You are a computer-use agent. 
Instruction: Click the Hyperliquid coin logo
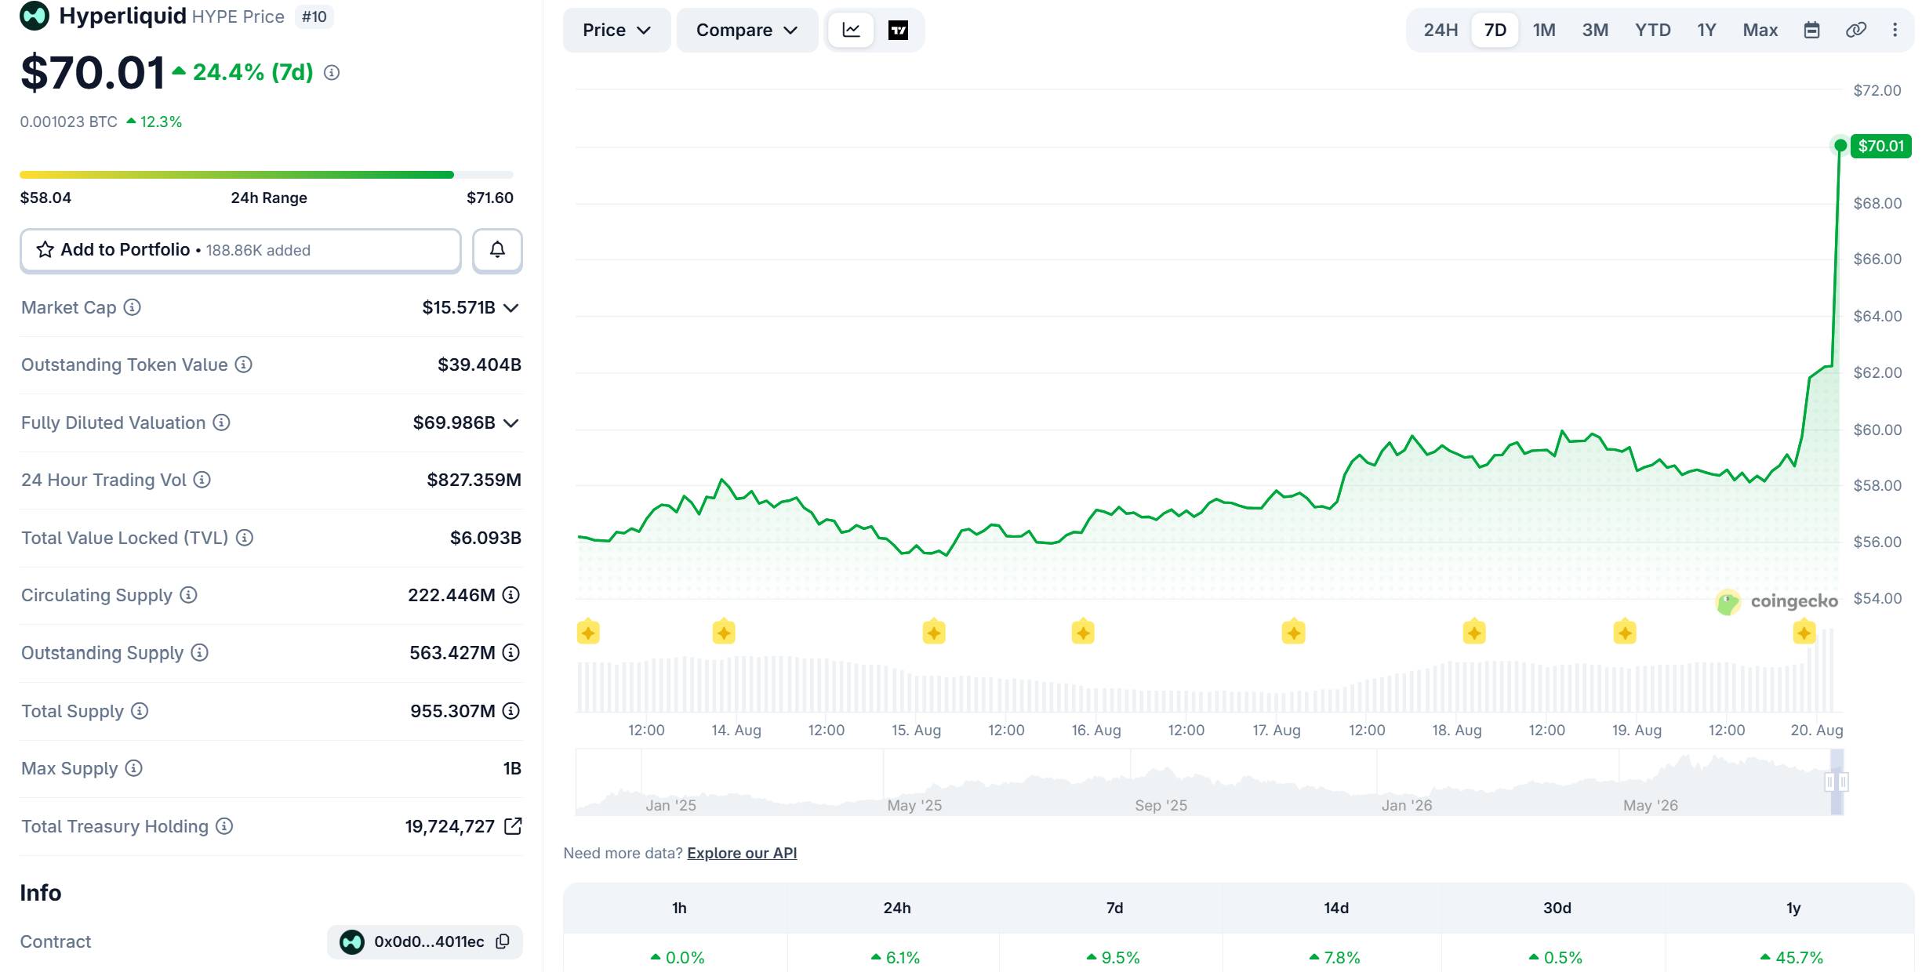[35, 16]
